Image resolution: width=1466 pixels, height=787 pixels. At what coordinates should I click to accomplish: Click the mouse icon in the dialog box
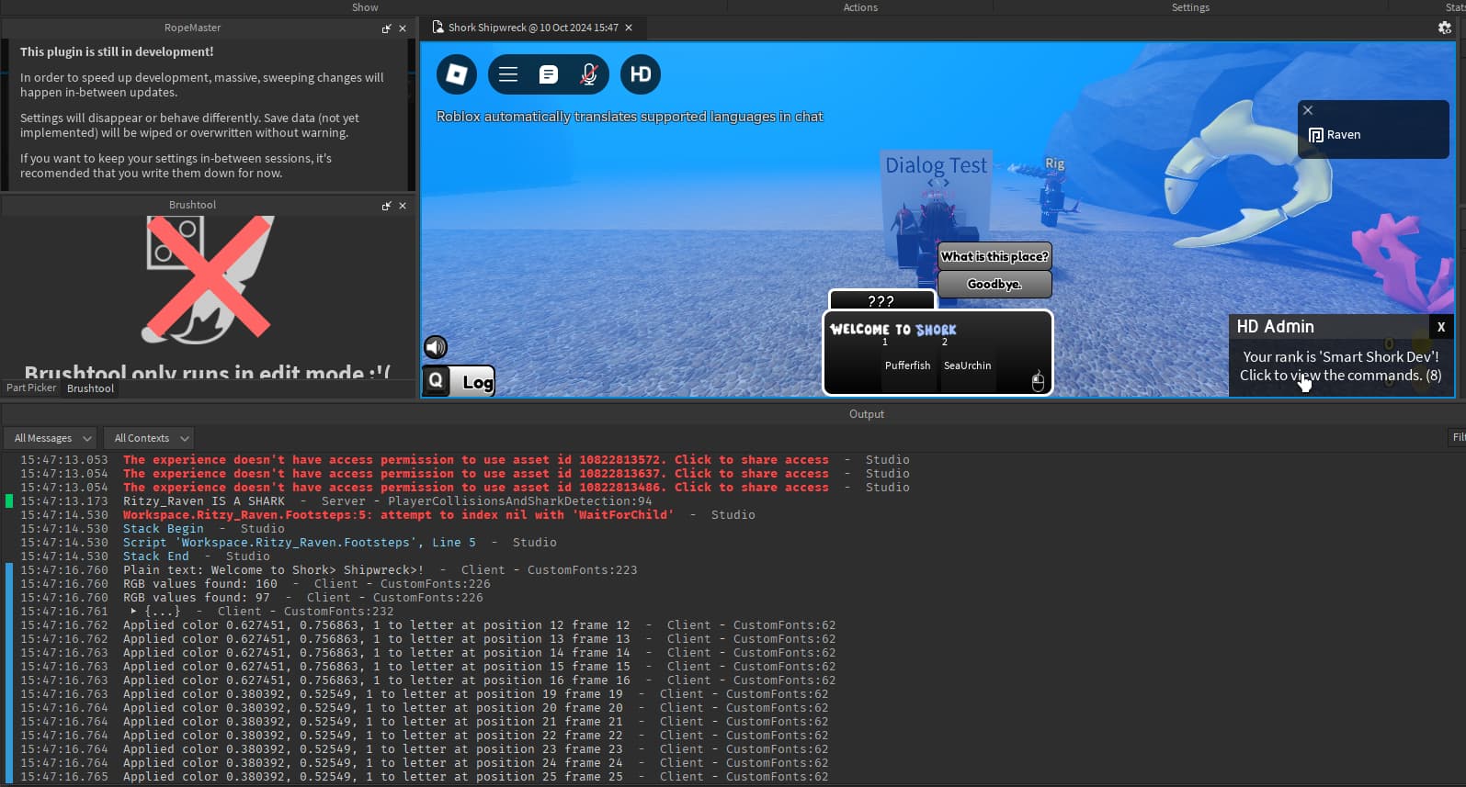(x=1038, y=381)
